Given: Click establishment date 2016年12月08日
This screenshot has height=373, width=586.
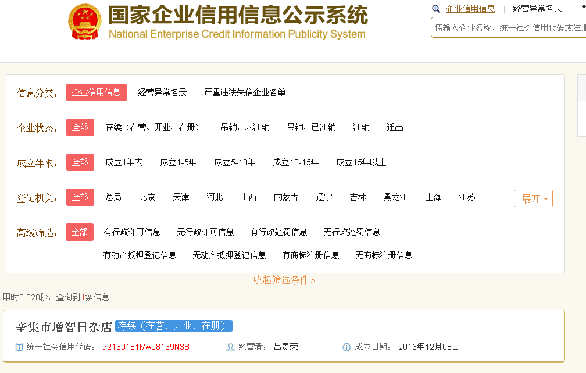Looking at the screenshot, I should click(x=428, y=347).
